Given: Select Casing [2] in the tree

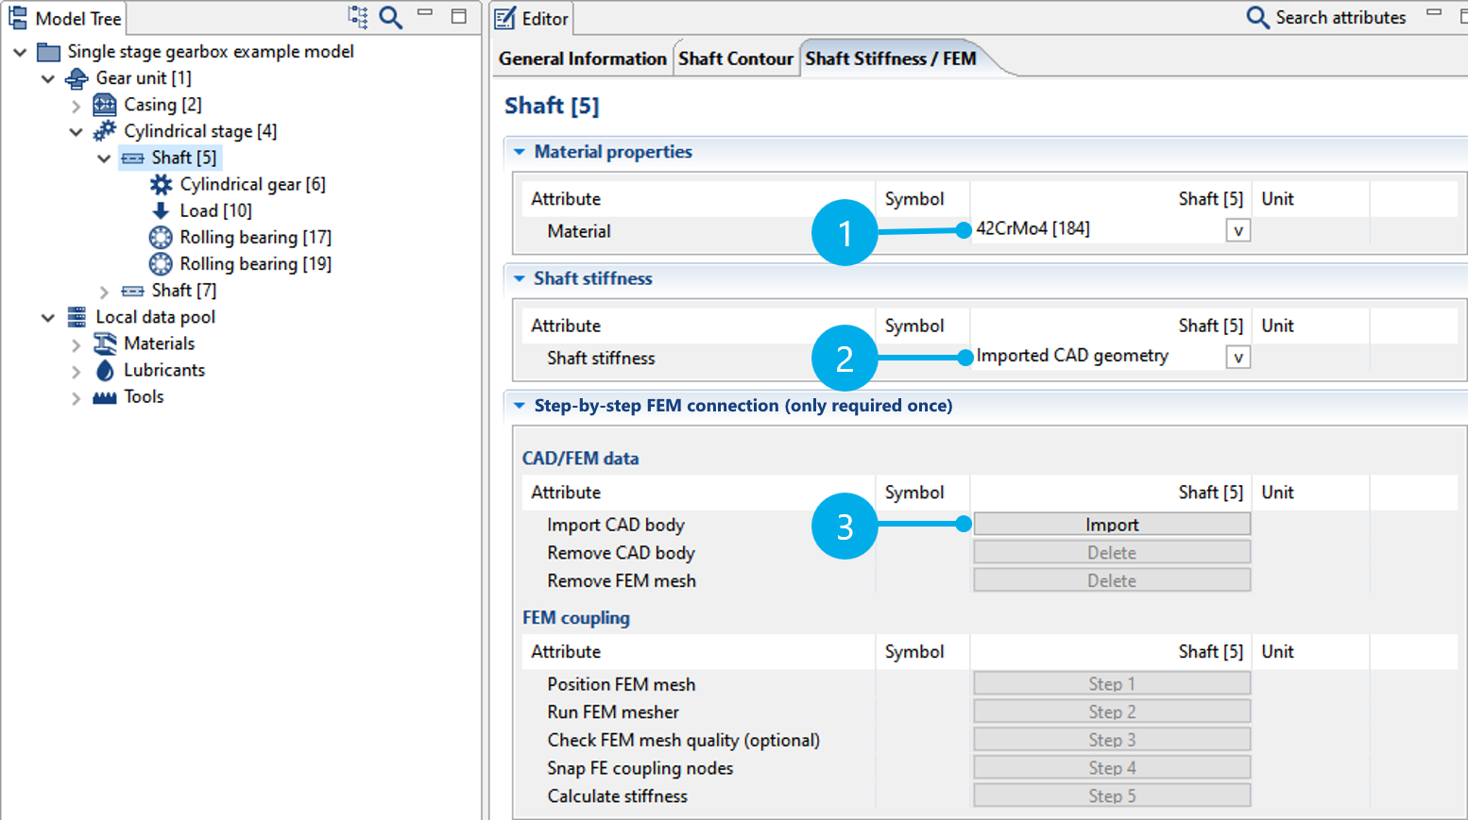Looking at the screenshot, I should tap(162, 105).
